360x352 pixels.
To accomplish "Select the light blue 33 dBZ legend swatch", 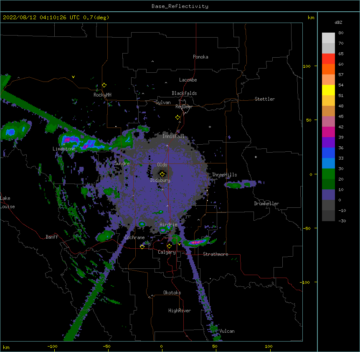I will pos(328,163).
